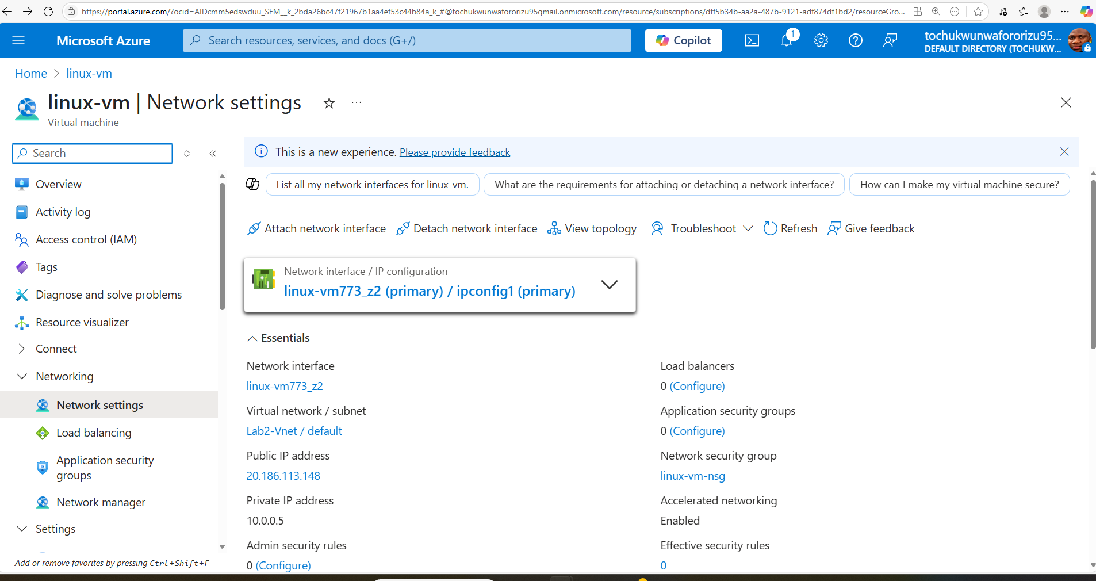Open the Lab2-Vnet / default link
1096x581 pixels.
(294, 431)
